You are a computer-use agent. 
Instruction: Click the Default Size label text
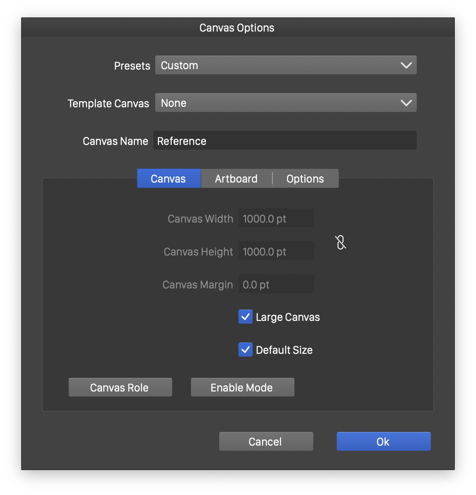284,350
